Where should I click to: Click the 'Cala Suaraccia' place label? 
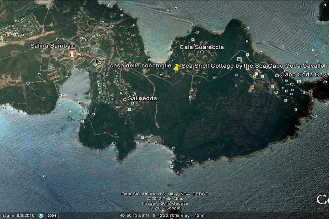click(x=201, y=47)
